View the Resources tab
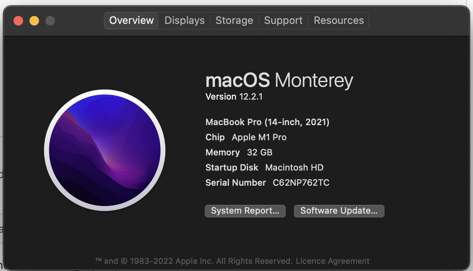This screenshot has width=473, height=271. click(338, 20)
